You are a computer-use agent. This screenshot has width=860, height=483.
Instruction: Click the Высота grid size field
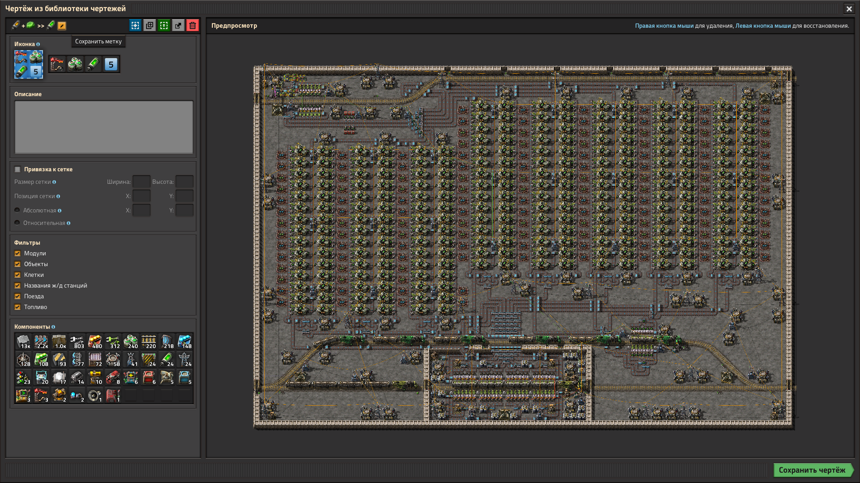tap(185, 182)
